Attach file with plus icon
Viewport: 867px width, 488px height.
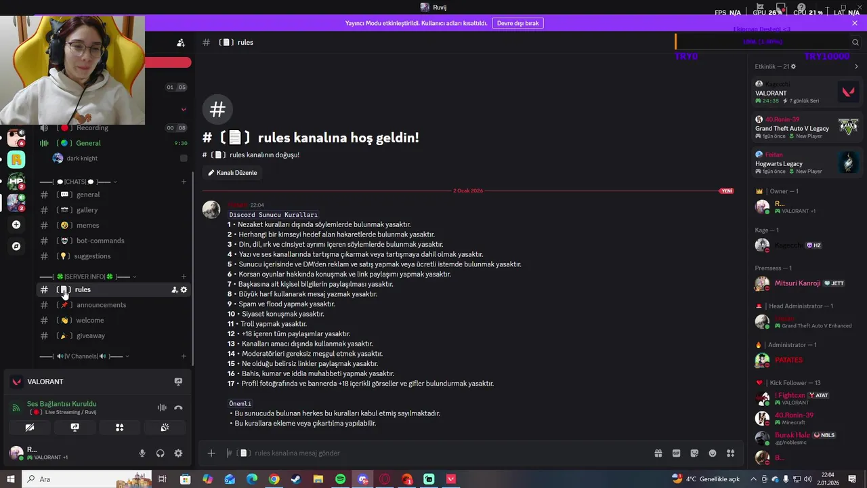[211, 453]
